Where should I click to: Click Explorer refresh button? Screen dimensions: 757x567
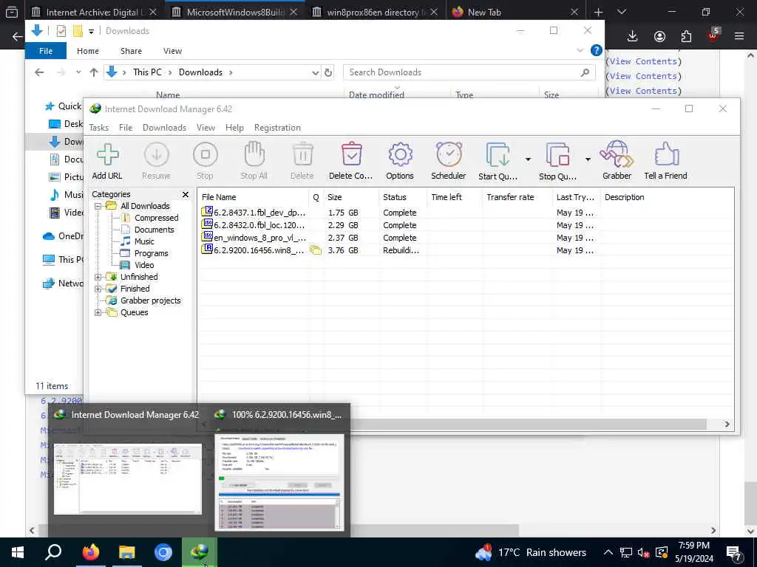click(x=328, y=72)
